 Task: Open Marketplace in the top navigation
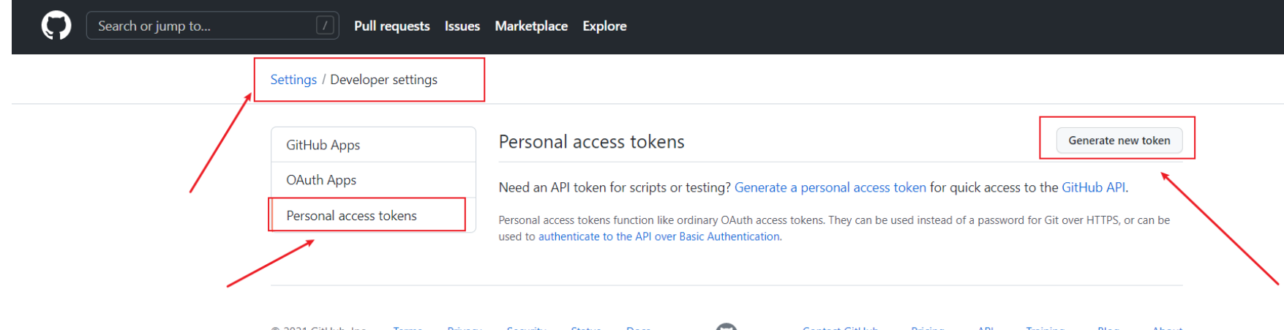[531, 26]
